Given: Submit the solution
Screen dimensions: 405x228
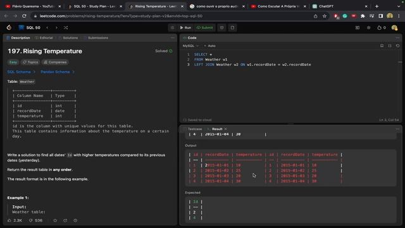Looking at the screenshot, I should click(204, 28).
